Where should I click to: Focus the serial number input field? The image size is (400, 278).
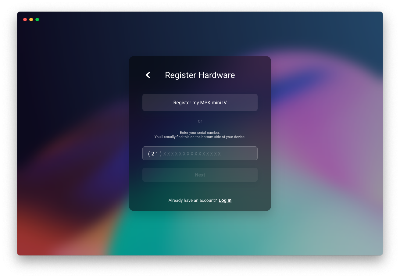coord(200,153)
